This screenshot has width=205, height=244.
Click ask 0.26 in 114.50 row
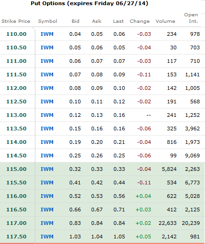pyautogui.click(x=97, y=156)
